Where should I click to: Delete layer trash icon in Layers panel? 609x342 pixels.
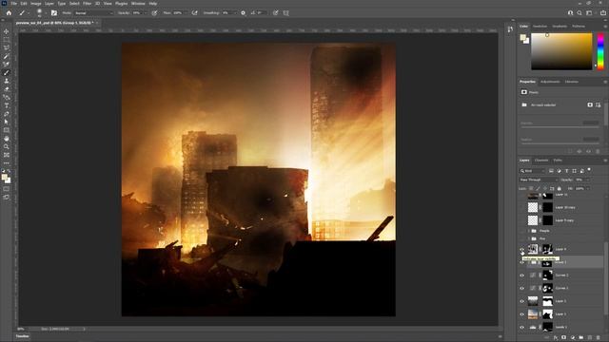click(x=599, y=338)
